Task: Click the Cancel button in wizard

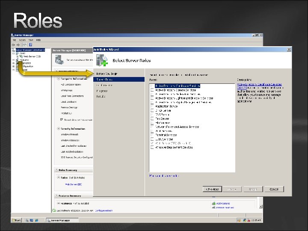Action: pos(274,189)
